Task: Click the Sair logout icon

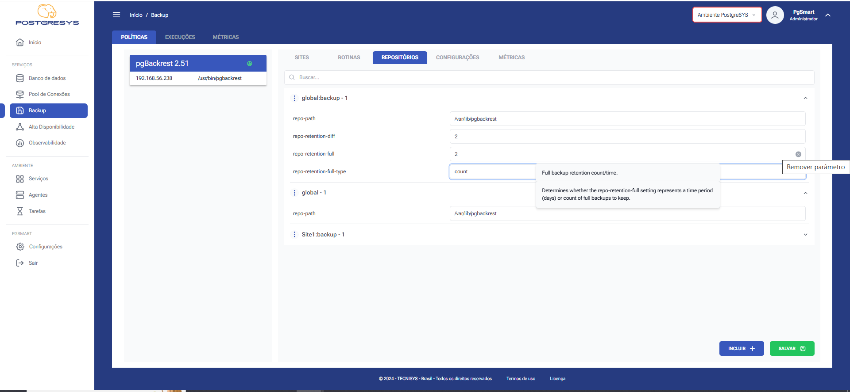Action: pyautogui.click(x=20, y=263)
